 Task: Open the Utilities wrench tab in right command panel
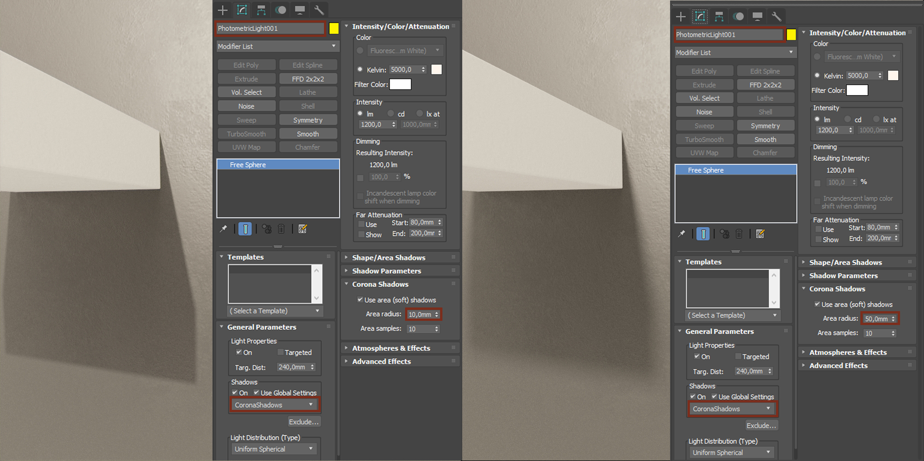[777, 17]
